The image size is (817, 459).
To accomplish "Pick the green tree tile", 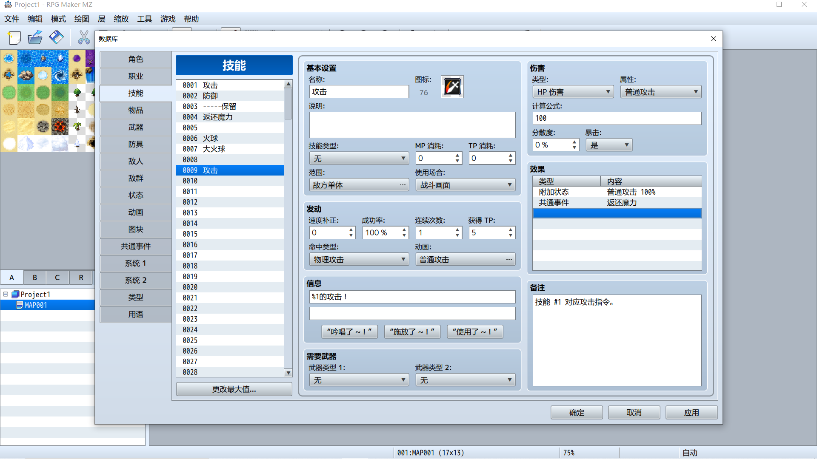I will 77,92.
